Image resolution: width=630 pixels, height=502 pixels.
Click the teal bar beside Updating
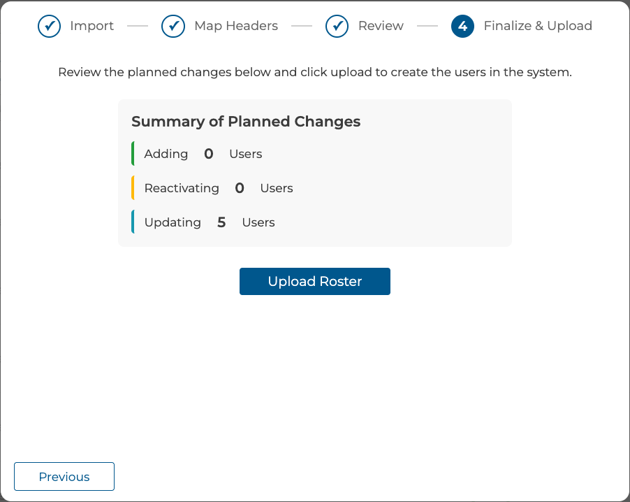click(x=133, y=222)
